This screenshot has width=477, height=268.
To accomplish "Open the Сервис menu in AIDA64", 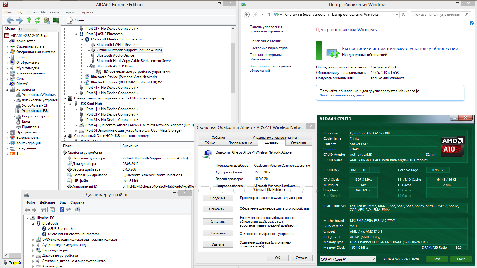I will point(69,12).
